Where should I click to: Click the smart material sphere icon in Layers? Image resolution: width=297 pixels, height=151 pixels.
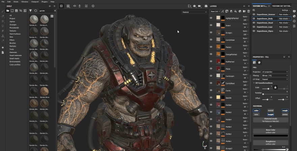(240, 11)
